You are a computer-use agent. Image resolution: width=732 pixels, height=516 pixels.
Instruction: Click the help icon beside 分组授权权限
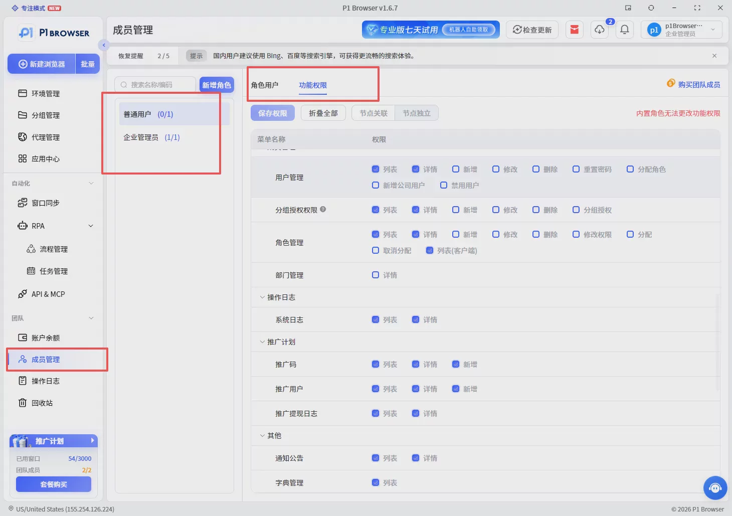point(323,210)
